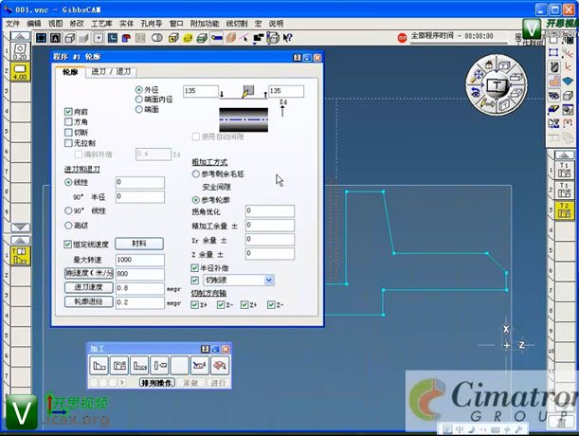Screen dimensions: 579x436
Task: Expand the 切削液 dropdown list
Action: pyautogui.click(x=269, y=281)
